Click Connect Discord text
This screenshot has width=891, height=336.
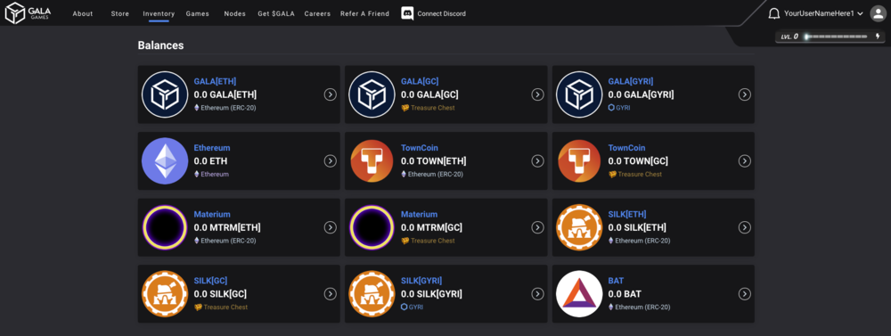[x=442, y=13]
